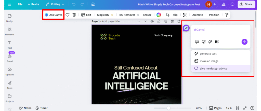The height and width of the screenshot is (111, 261).
Task: Open the File menu
Action: 20,4
